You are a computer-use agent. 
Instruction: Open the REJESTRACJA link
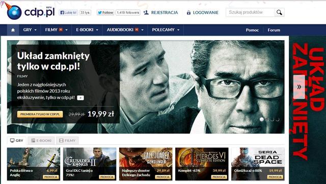(165, 12)
